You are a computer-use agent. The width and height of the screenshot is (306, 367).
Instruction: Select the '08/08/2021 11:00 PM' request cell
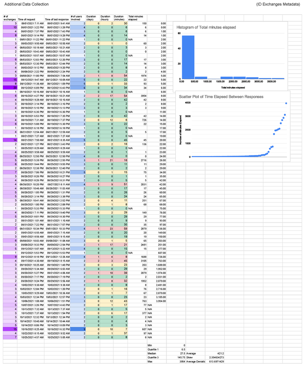(x=31, y=76)
